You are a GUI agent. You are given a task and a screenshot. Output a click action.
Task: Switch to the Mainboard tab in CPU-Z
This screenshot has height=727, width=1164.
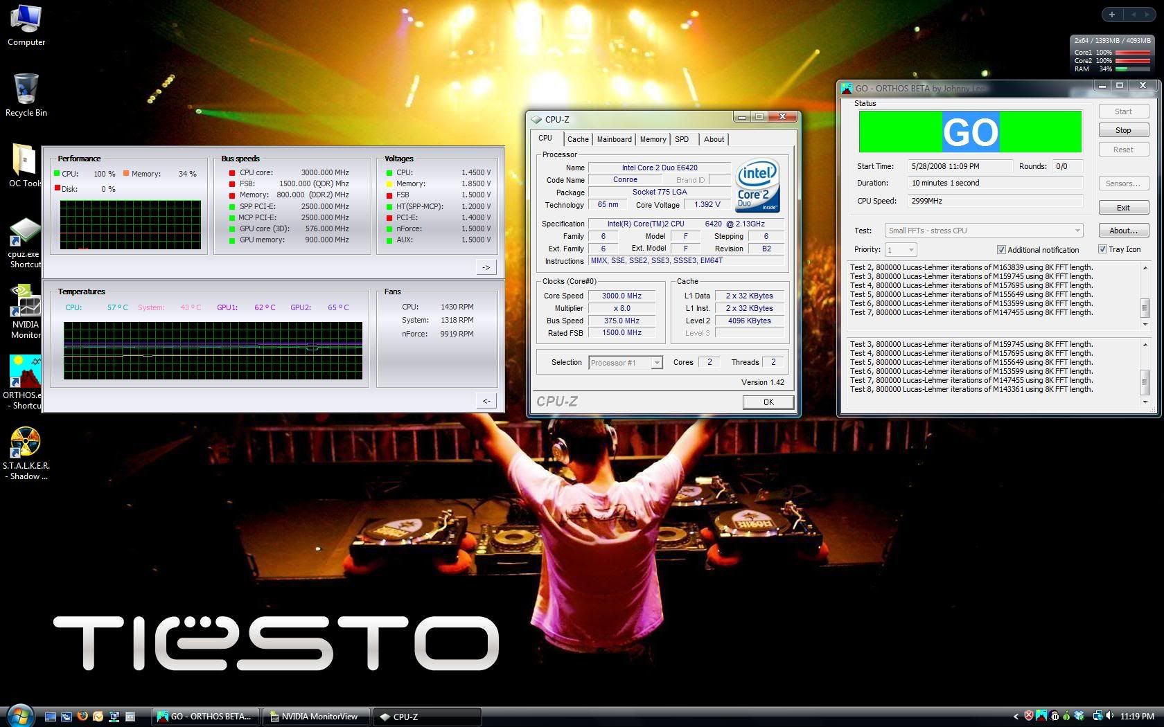tap(614, 139)
